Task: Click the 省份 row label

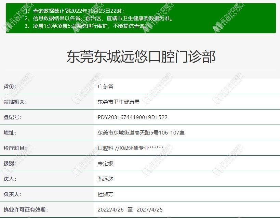Action: coord(10,86)
